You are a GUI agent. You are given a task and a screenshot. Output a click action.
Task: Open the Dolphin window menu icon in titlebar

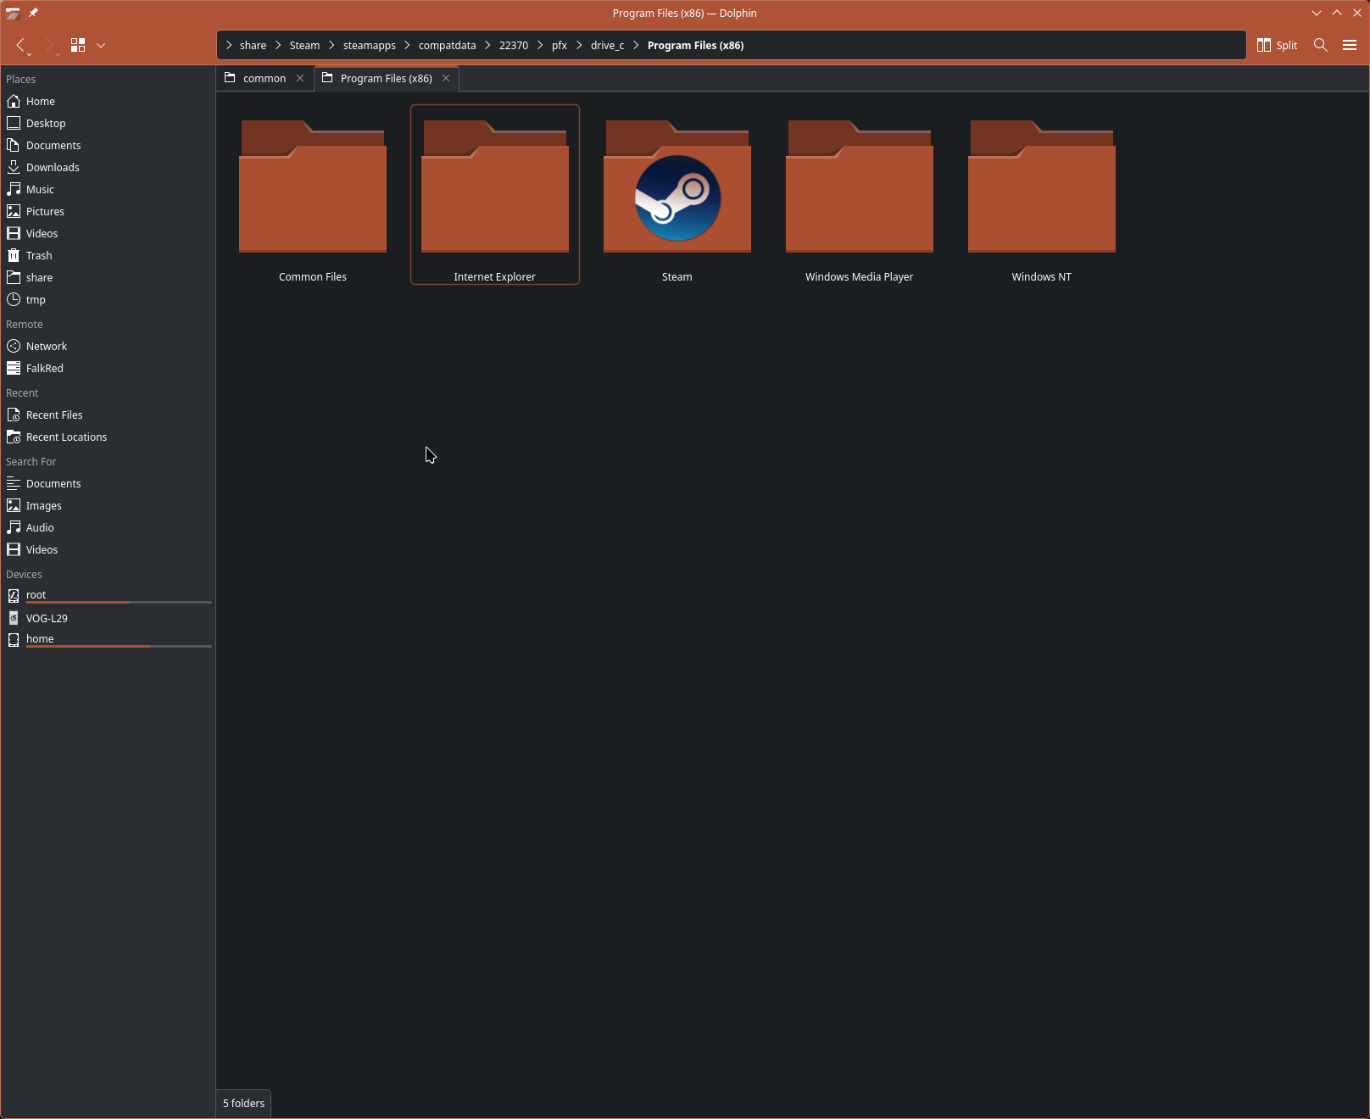pyautogui.click(x=13, y=13)
